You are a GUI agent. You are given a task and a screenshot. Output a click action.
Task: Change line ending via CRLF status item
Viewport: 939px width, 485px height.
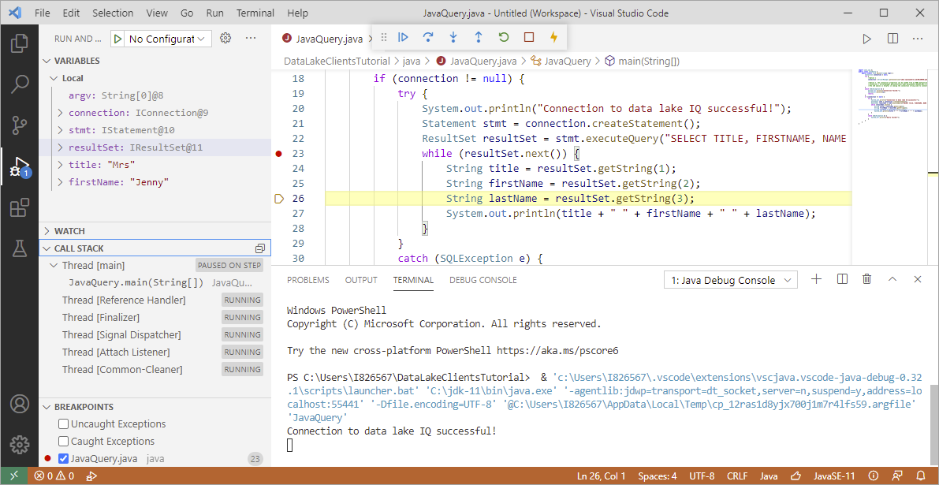(737, 476)
